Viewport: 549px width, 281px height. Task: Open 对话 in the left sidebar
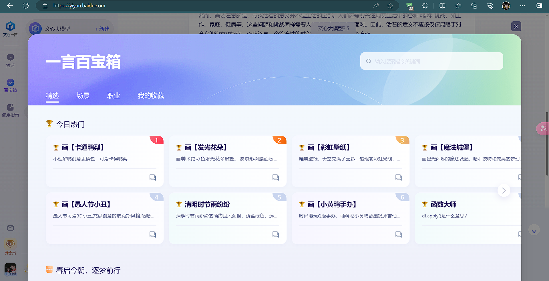click(10, 61)
